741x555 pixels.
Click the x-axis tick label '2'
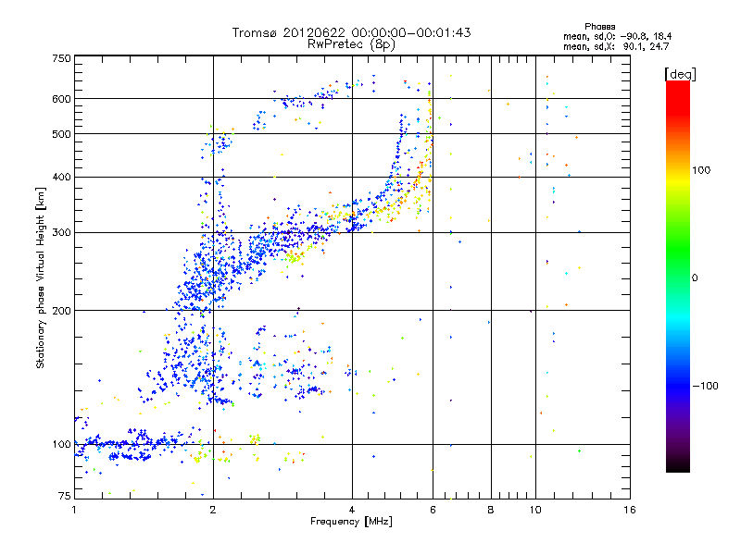(213, 510)
